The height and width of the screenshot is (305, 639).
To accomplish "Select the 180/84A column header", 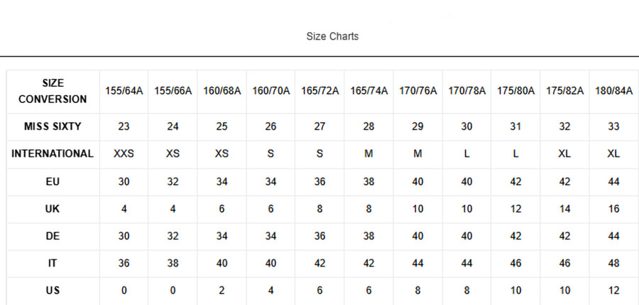I will click(x=613, y=91).
